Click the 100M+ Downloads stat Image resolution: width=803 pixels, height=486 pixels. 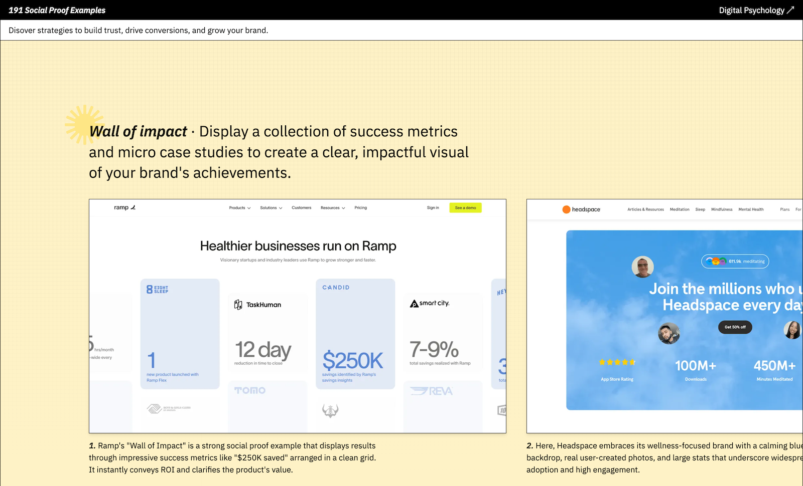[x=696, y=370]
